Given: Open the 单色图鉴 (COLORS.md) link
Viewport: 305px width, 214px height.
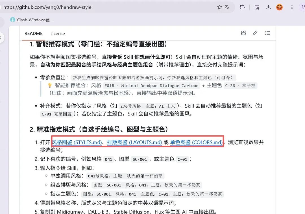Looking at the screenshot, I should point(196,142).
